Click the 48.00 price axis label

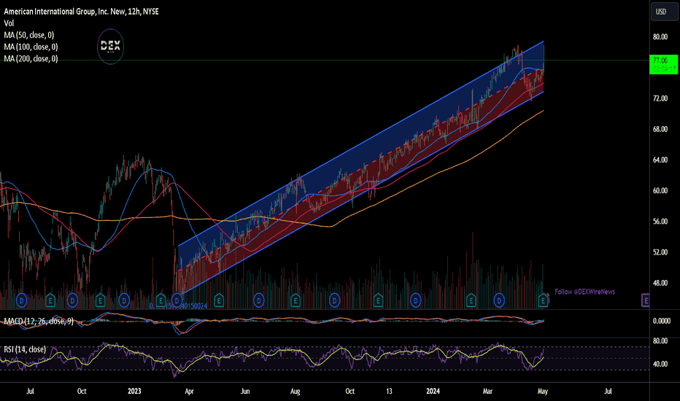pyautogui.click(x=660, y=283)
